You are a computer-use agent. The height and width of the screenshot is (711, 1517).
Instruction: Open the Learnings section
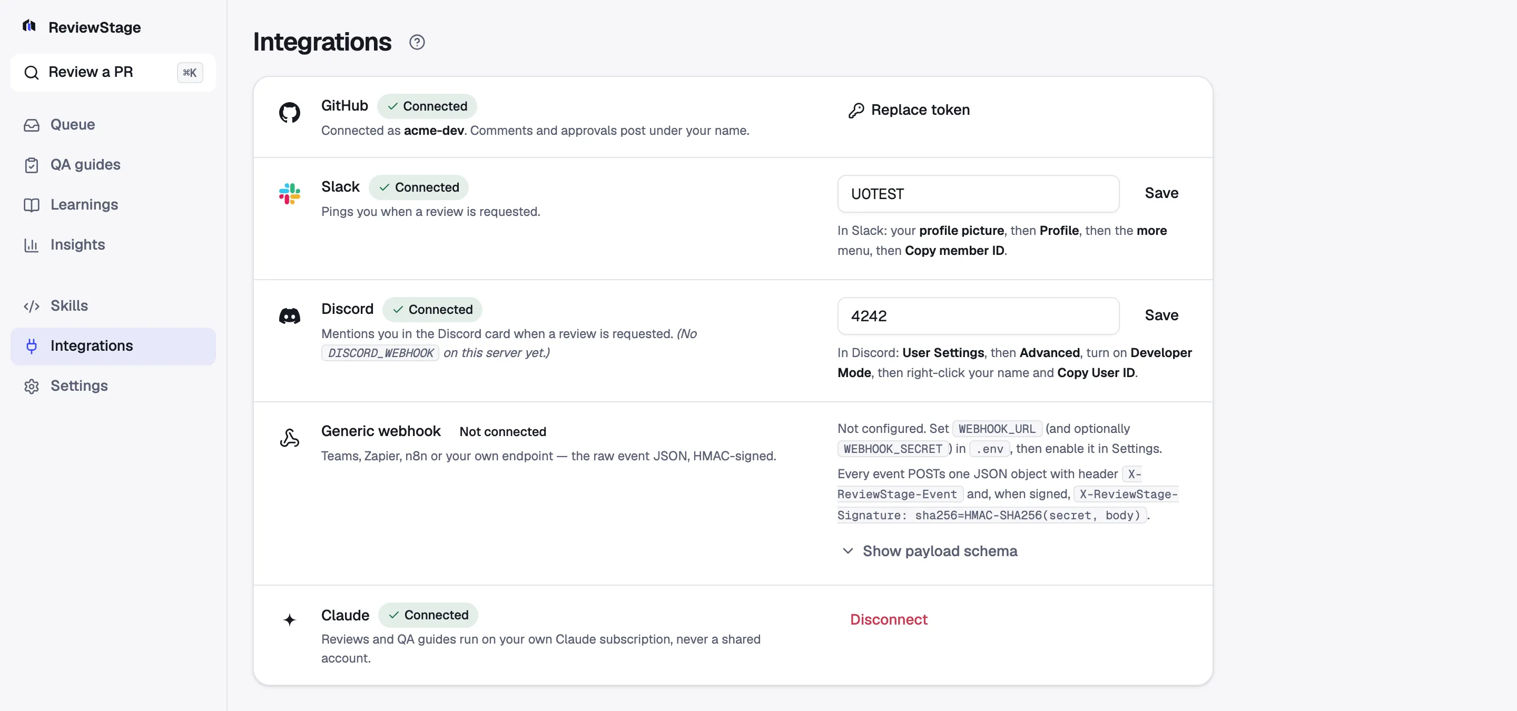pos(113,205)
